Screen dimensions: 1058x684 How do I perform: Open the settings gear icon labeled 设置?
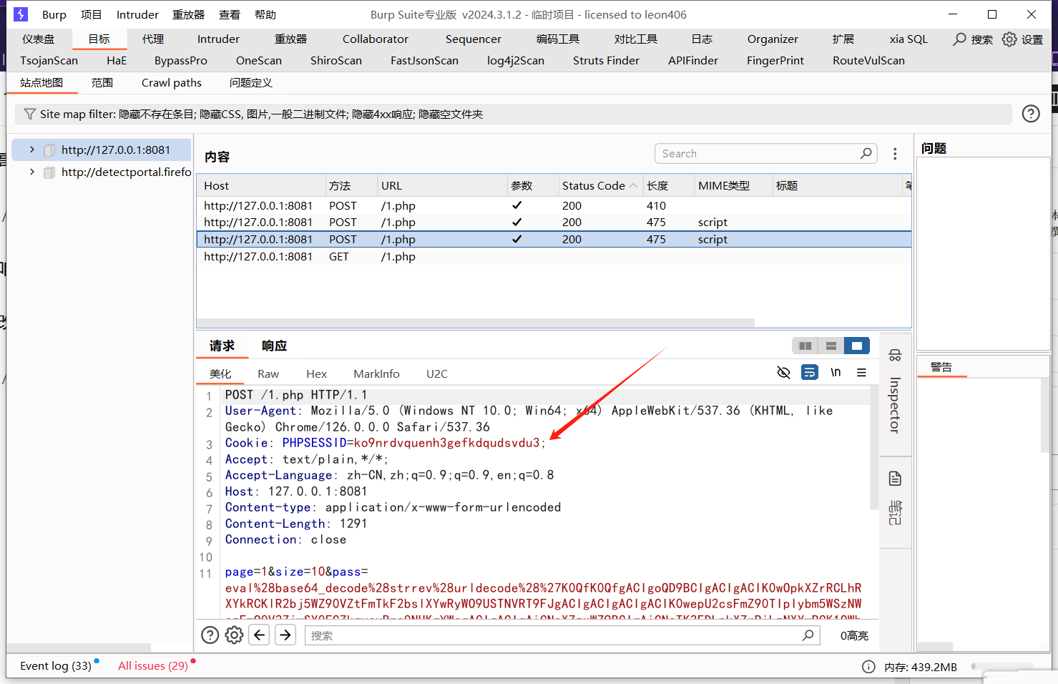(1009, 39)
